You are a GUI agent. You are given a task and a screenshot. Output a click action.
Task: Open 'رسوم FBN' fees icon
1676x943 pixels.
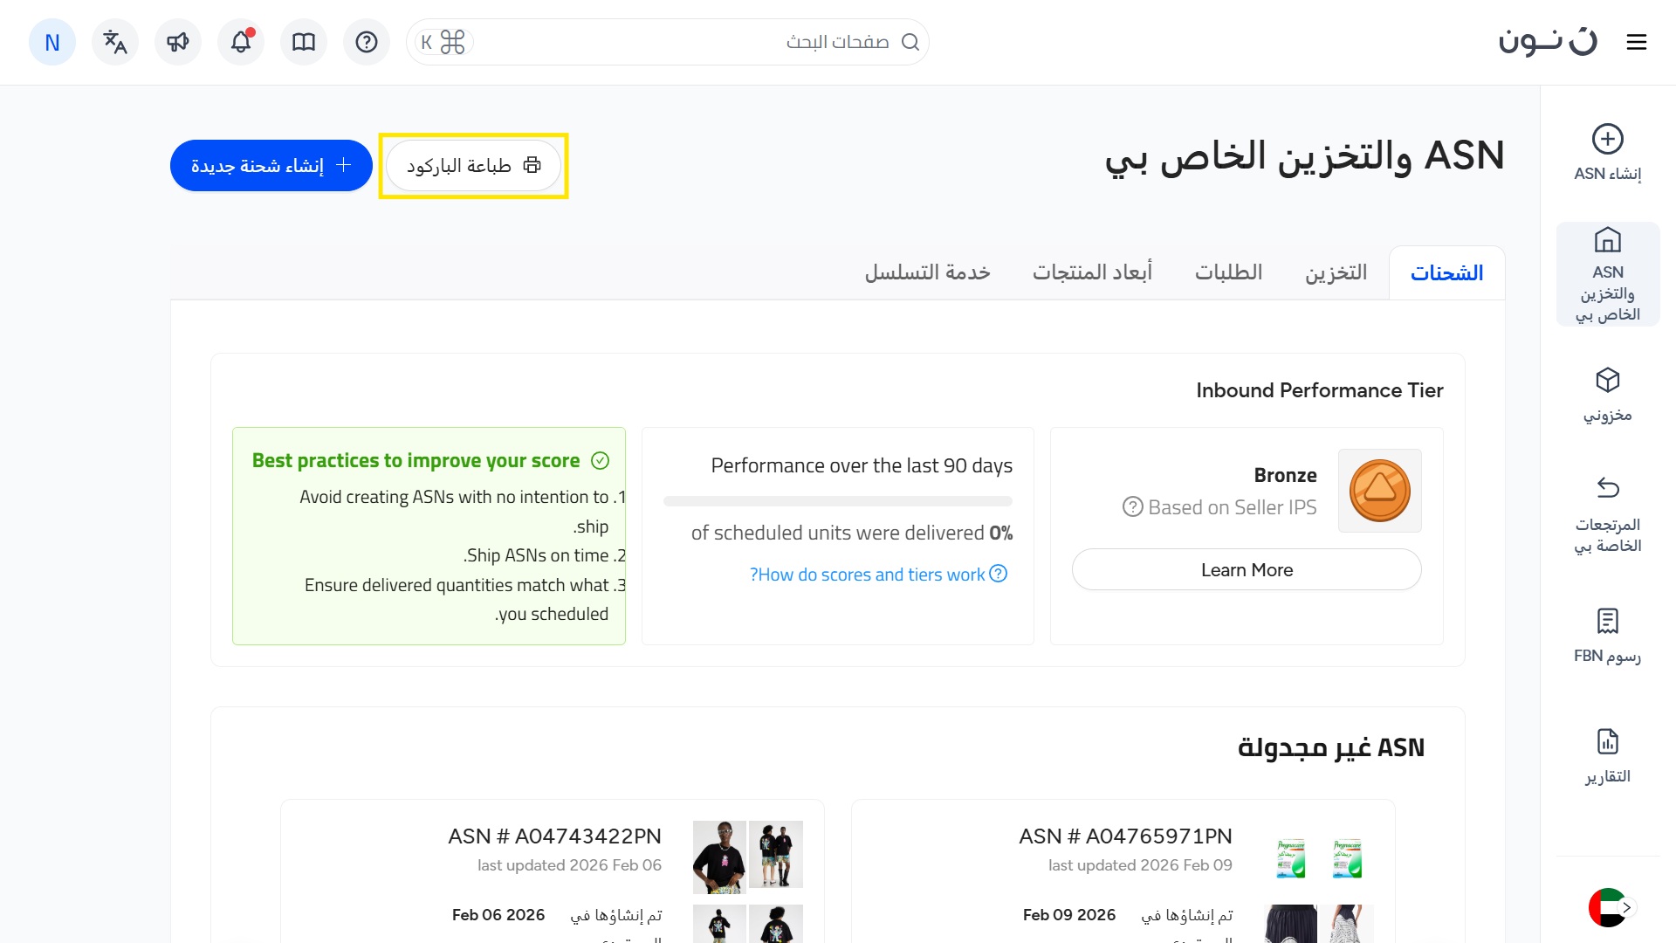(1607, 622)
